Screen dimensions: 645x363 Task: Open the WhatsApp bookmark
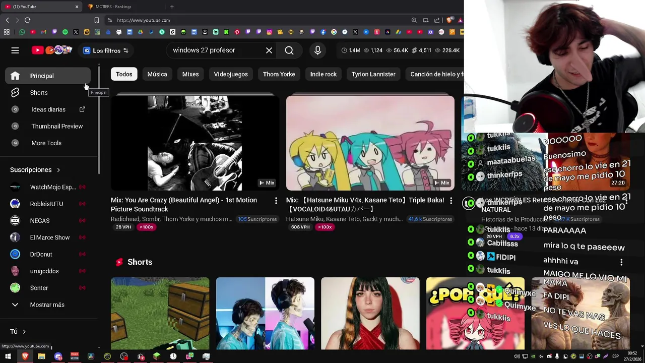coord(22,32)
